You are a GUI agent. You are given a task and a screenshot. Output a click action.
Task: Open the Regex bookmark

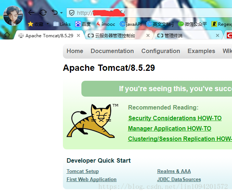222,24
